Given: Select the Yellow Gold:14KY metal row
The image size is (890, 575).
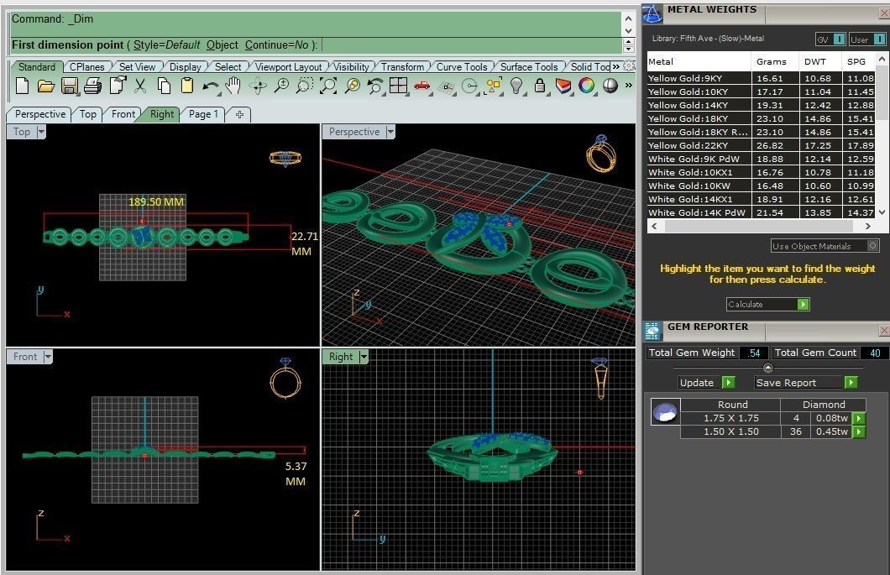Looking at the screenshot, I should click(762, 106).
